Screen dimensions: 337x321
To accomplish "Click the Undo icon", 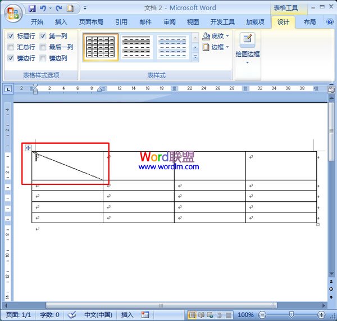I will [43, 8].
